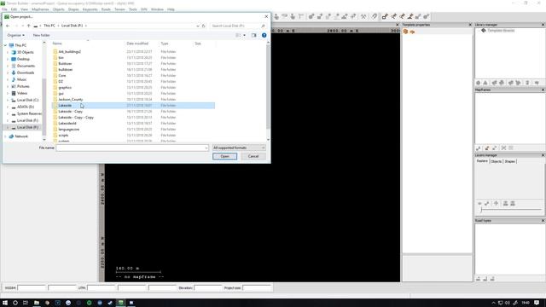Sort by the Name column header

pos(57,43)
